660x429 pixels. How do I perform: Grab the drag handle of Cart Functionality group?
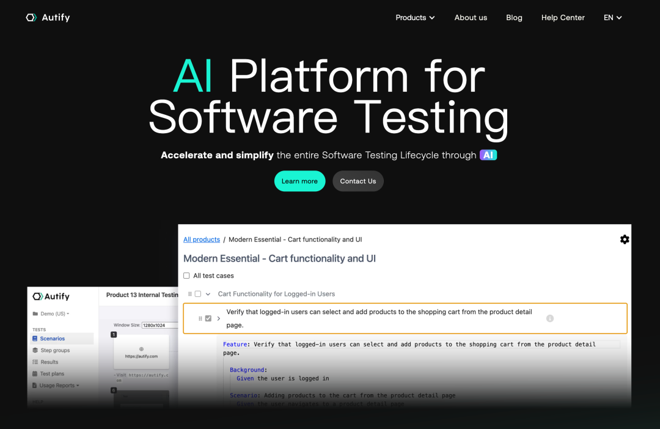[x=190, y=294]
